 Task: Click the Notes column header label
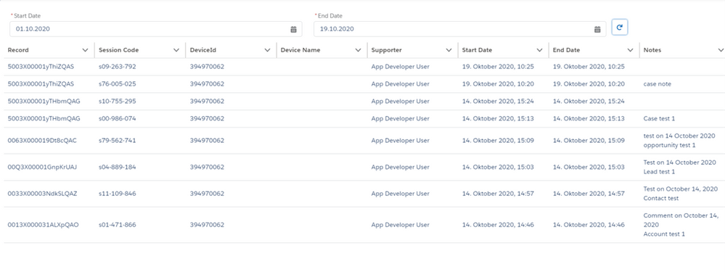652,50
